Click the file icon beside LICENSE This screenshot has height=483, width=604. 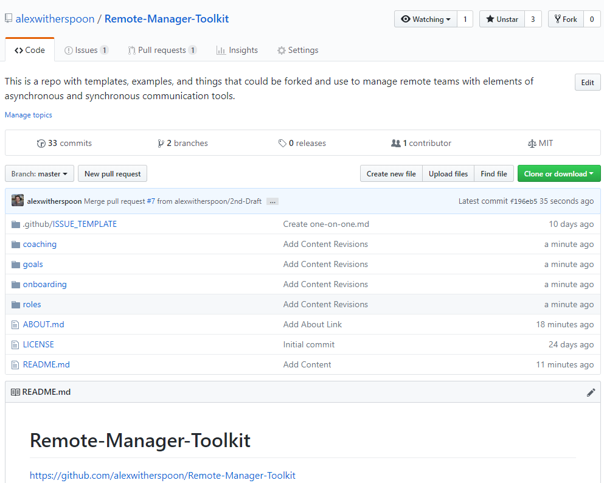pos(16,345)
